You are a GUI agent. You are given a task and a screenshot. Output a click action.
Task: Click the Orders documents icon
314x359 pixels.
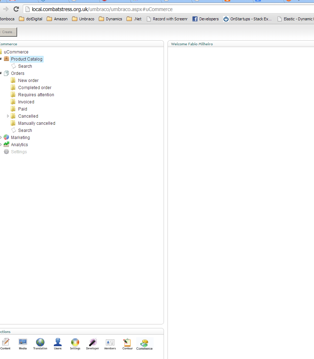pyautogui.click(x=6, y=73)
